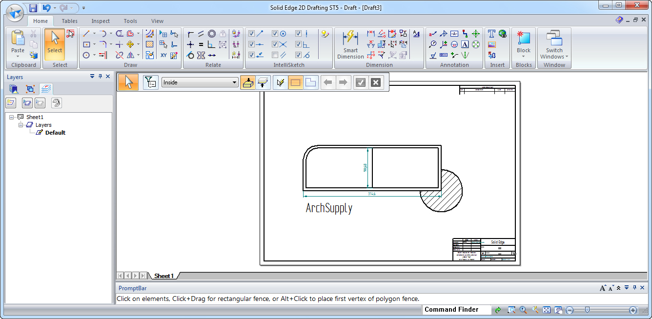Image resolution: width=652 pixels, height=319 pixels.
Task: Switch to the Inspect ribbon tab
Action: tap(101, 21)
